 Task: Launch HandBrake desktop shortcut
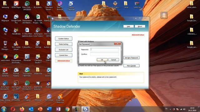[x=16, y=31]
